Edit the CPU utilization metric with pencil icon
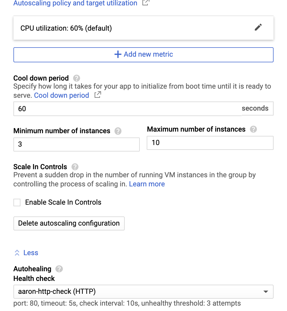The height and width of the screenshot is (311, 287). [x=258, y=27]
